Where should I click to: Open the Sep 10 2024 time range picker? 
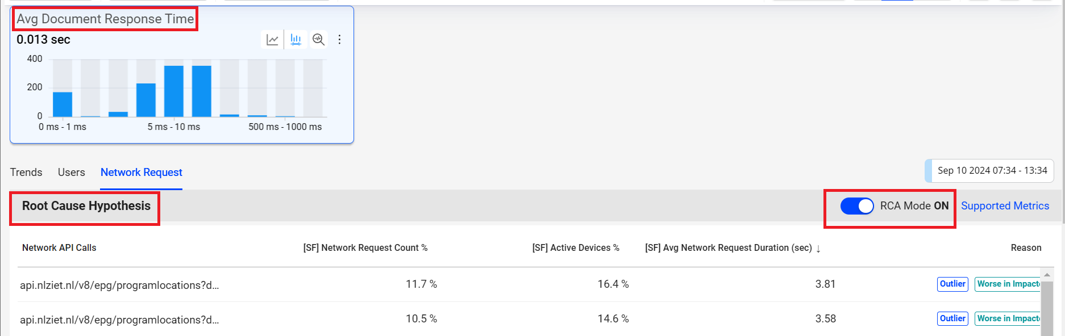[x=992, y=171]
